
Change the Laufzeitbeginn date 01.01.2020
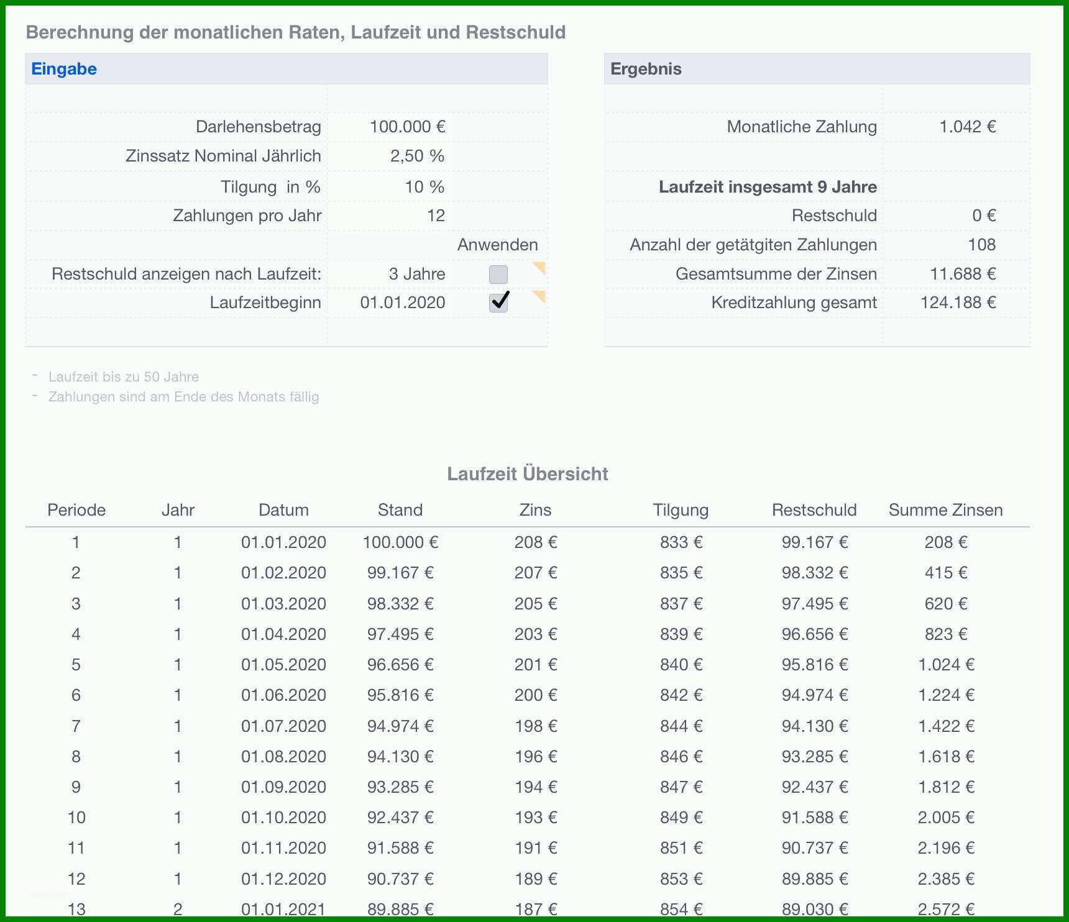(403, 303)
